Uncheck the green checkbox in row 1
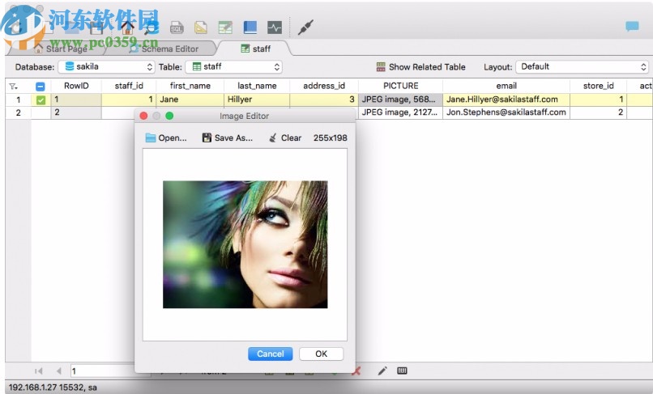653x394 pixels. [41, 100]
